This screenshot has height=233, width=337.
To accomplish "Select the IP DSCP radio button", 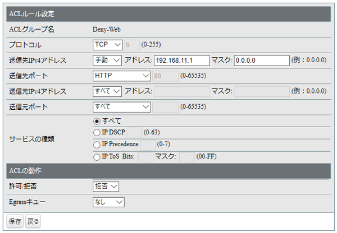I will click(x=97, y=132).
